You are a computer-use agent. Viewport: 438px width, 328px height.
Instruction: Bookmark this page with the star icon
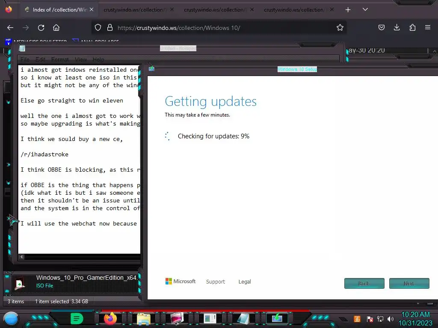[x=340, y=28]
